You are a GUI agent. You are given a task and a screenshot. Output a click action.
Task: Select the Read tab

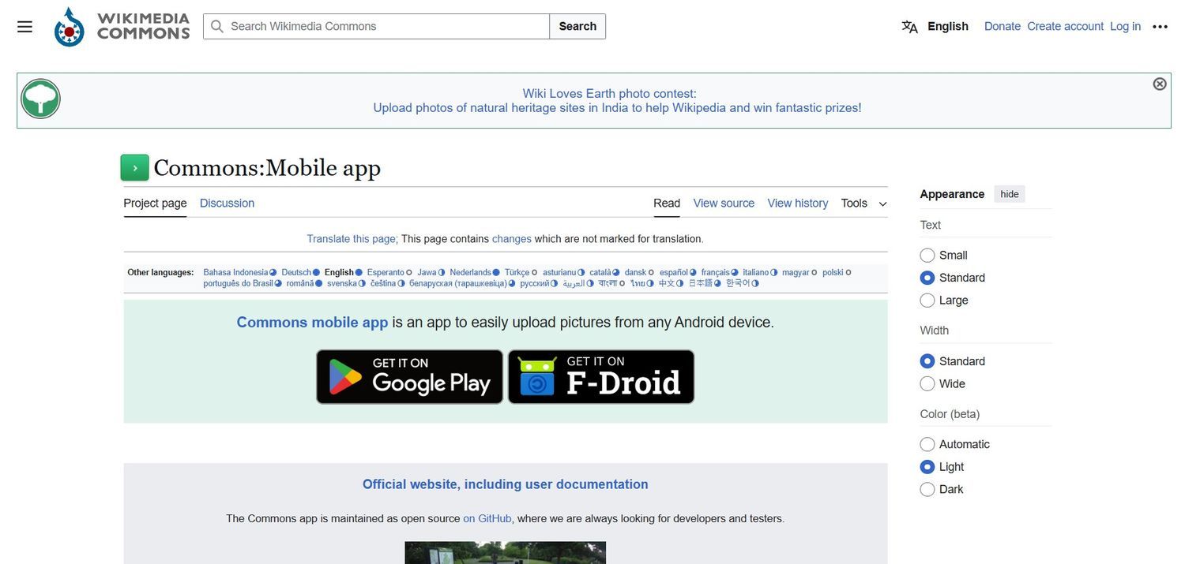point(667,204)
